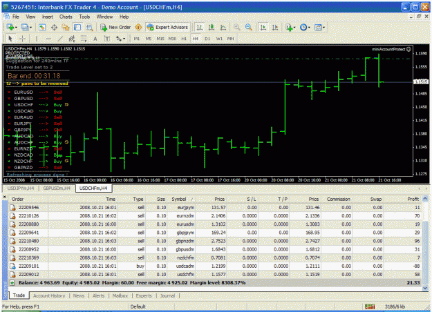Zoom out on the chart
Viewport: 432px width, 312px height.
(249, 27)
